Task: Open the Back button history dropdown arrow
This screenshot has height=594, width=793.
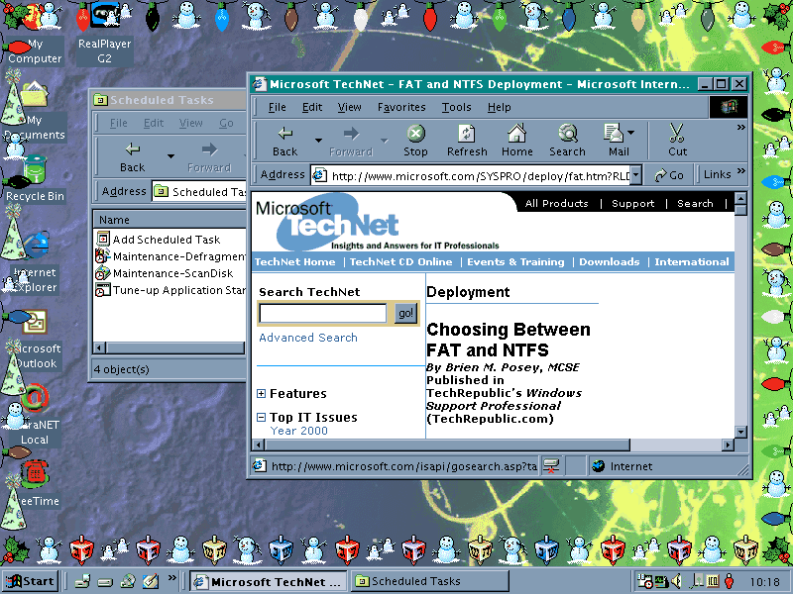Action: 318,141
